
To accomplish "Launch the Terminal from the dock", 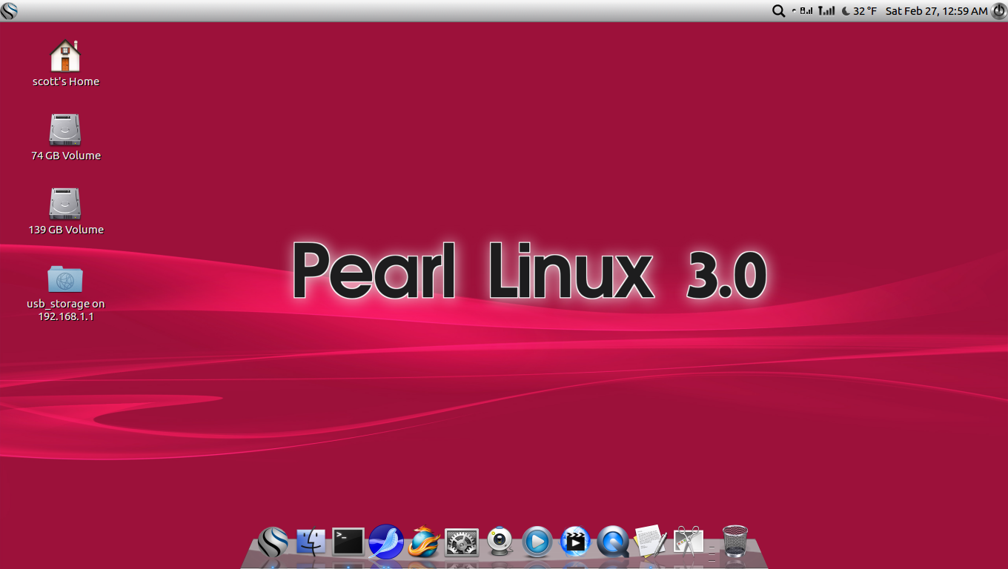I will coord(348,542).
